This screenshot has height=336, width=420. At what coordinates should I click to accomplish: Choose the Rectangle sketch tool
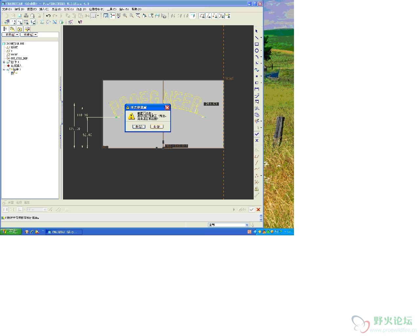click(257, 44)
